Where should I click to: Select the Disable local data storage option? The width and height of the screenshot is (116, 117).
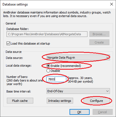pyautogui.click(x=48, y=71)
